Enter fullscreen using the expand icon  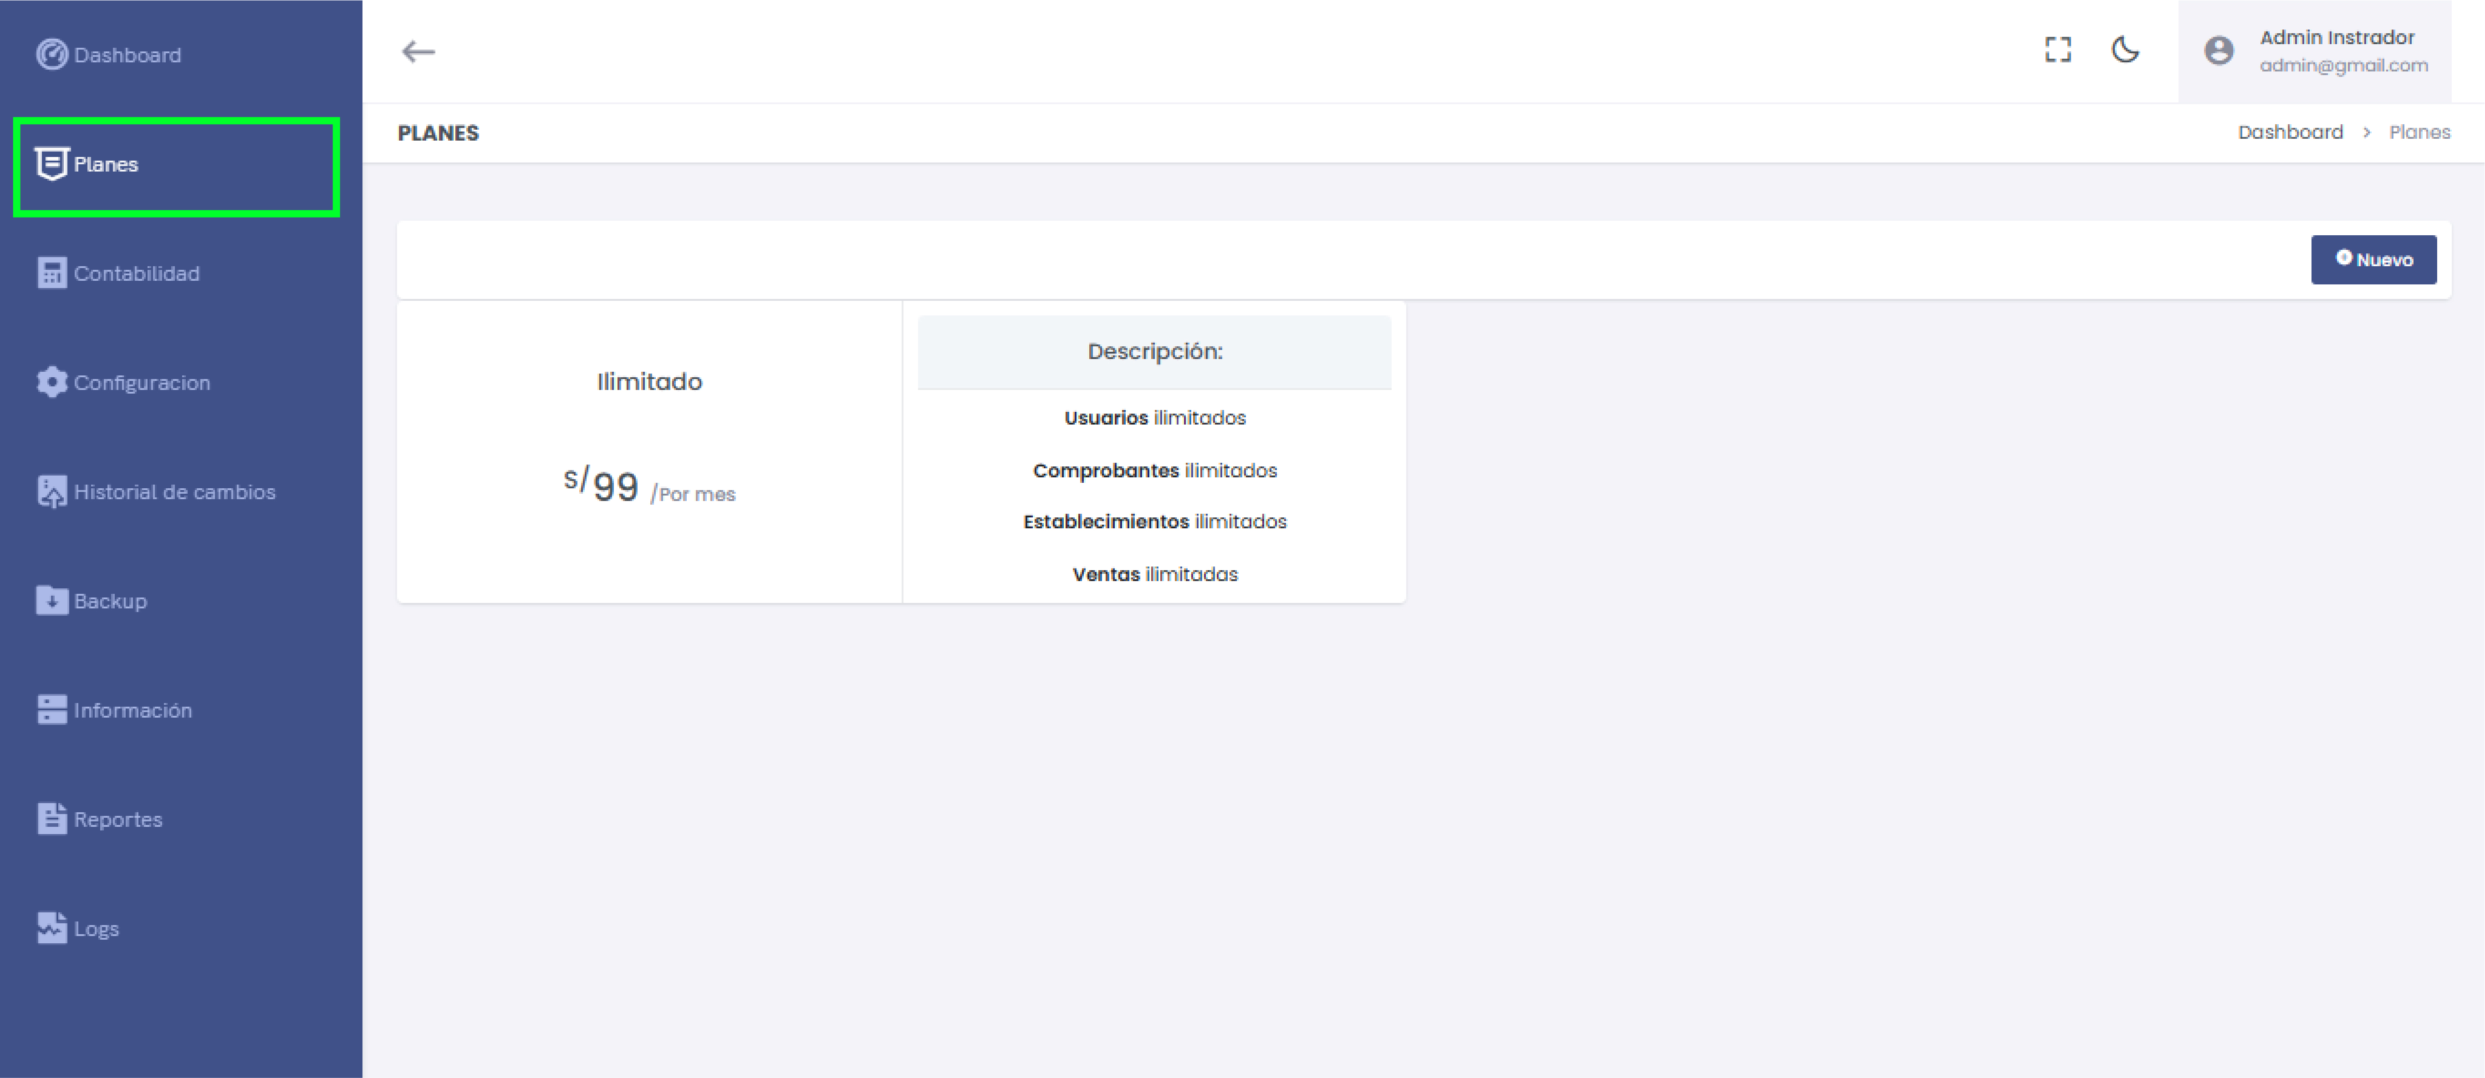tap(2058, 50)
